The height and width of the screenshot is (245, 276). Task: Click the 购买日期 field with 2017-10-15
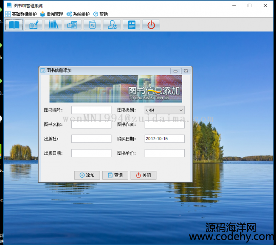[x=165, y=139]
